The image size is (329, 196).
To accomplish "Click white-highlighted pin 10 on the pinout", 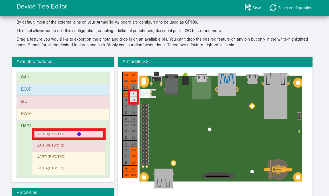I will coord(133,100).
